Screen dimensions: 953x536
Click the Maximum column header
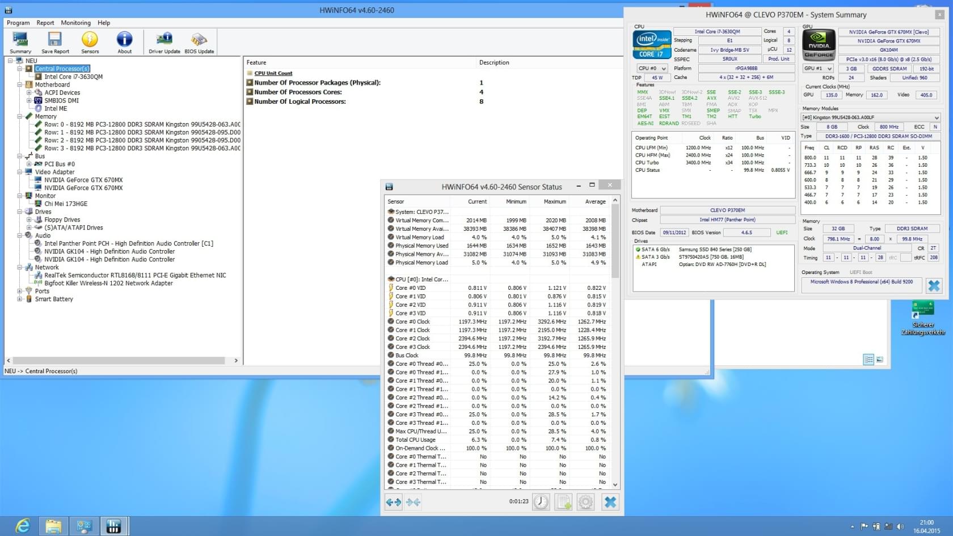click(549, 201)
